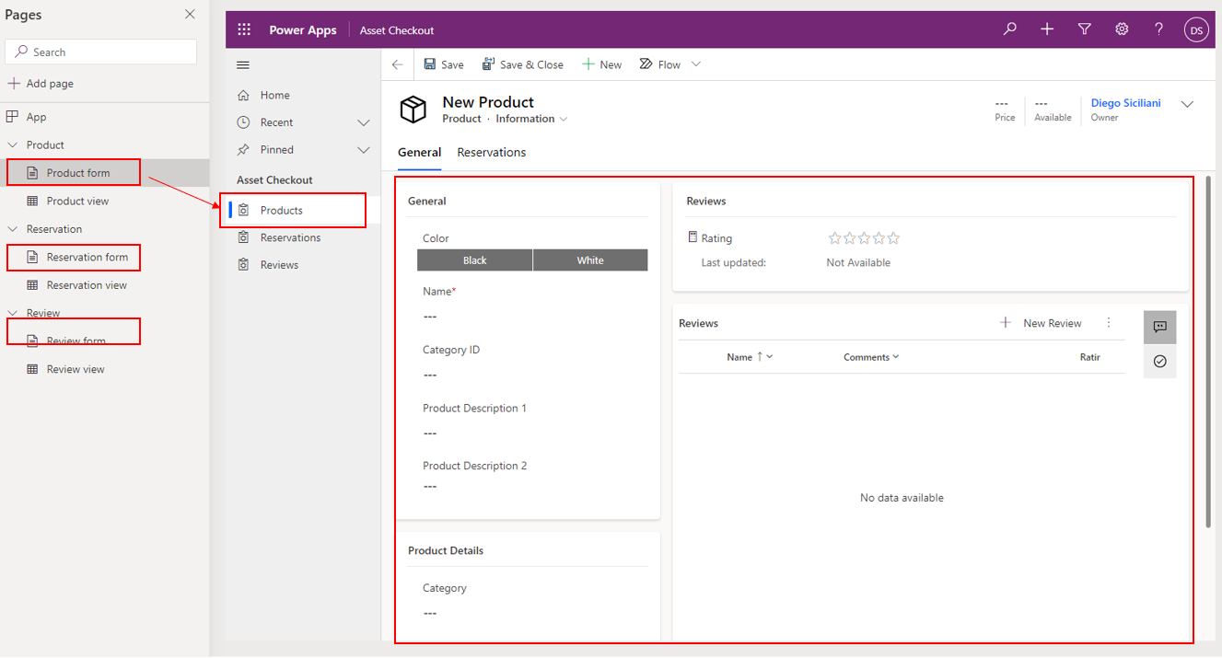Select the Black color option for the product
The image size is (1222, 658).
tap(474, 260)
